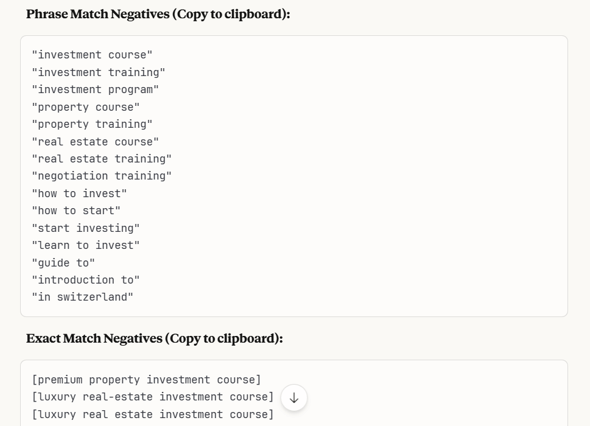Select the "property training" phrase negative

tap(92, 124)
